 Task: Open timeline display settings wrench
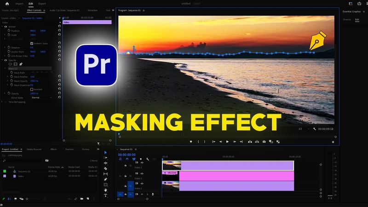[x=147, y=159]
